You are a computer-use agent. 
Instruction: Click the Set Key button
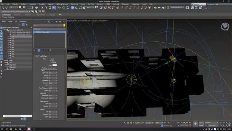pyautogui.click(x=201, y=126)
